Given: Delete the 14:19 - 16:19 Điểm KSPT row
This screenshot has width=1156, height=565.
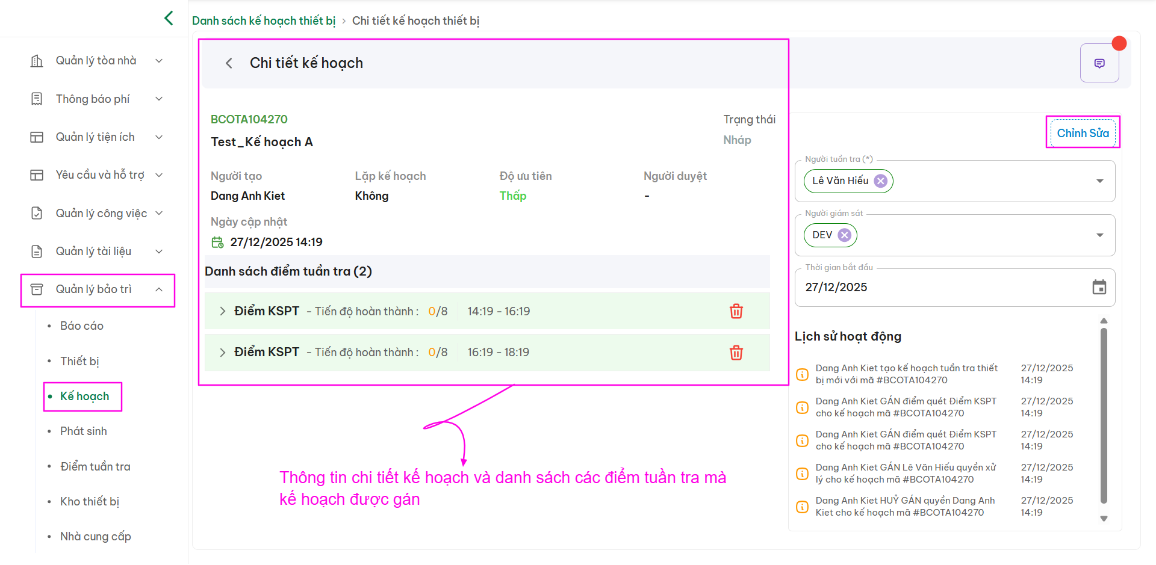Looking at the screenshot, I should pos(736,311).
